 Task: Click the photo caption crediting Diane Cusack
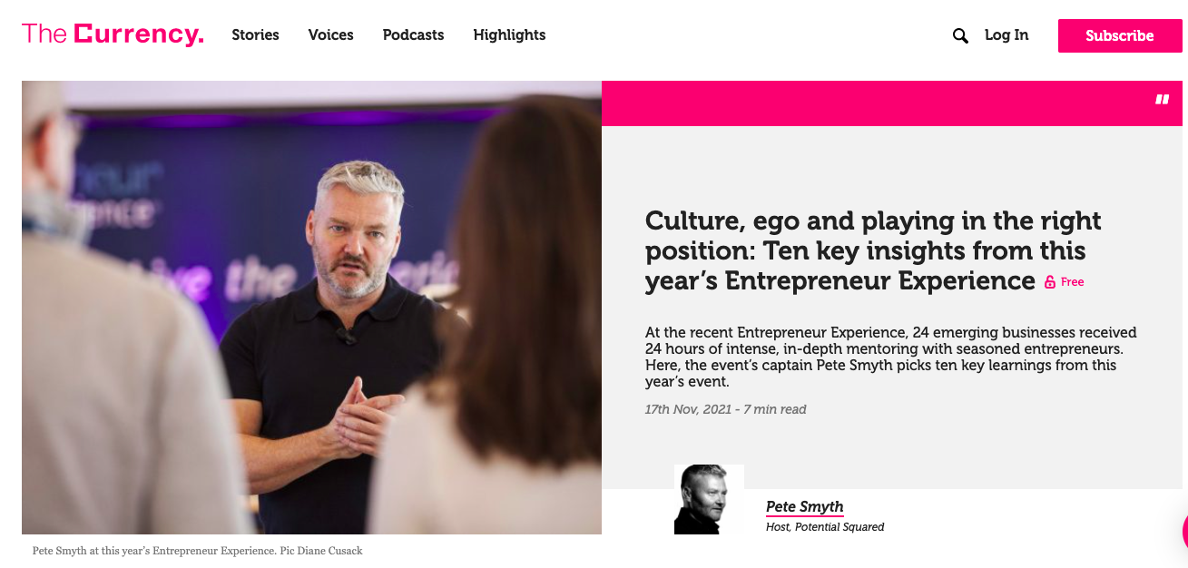click(x=197, y=551)
